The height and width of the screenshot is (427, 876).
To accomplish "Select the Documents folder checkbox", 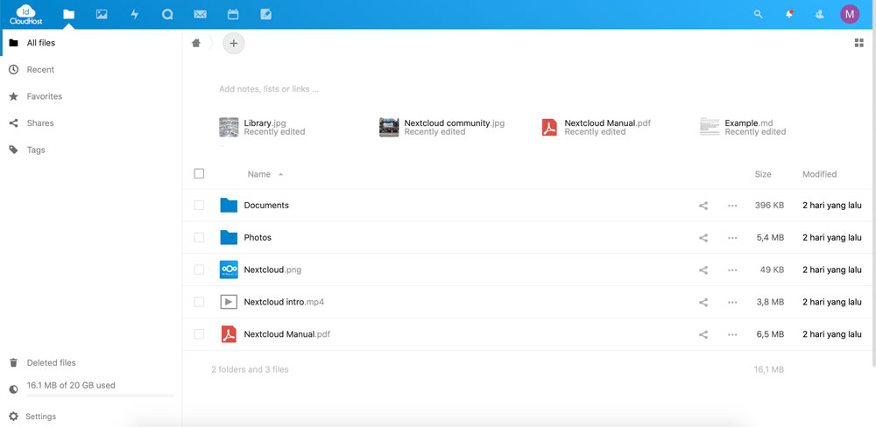I will 199,206.
